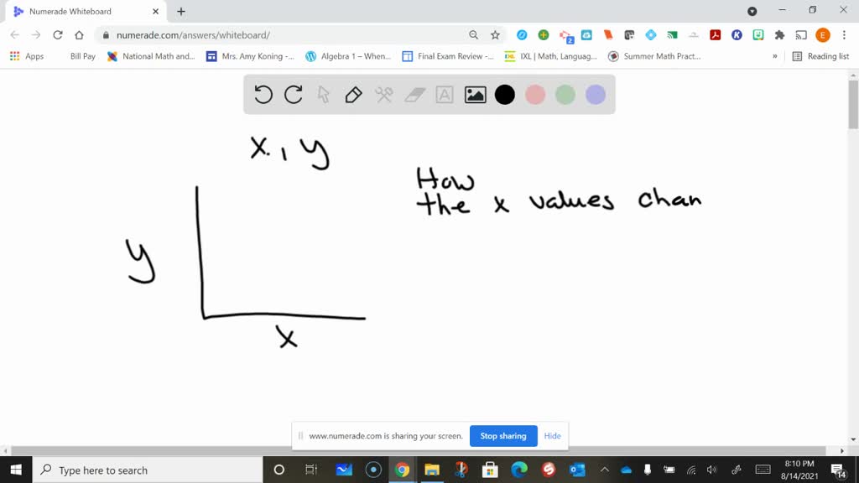This screenshot has height=483, width=859.
Task: Open the Chrome three-dot menu
Action: (x=843, y=36)
